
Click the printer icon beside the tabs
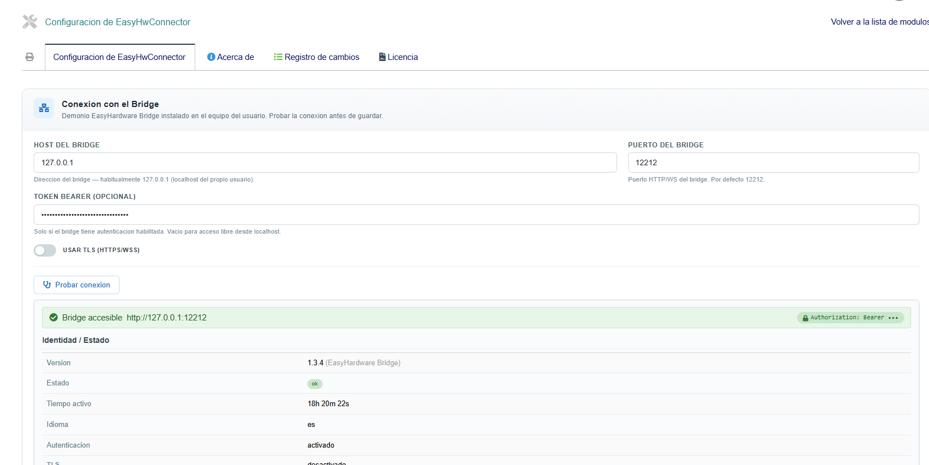[x=30, y=57]
